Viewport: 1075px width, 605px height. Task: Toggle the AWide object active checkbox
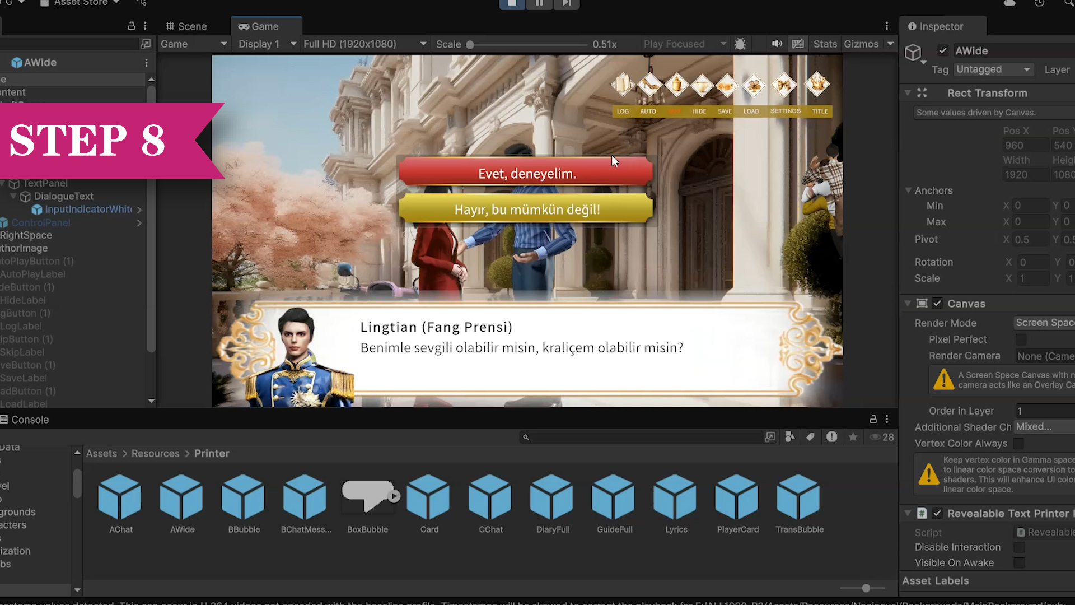click(943, 51)
